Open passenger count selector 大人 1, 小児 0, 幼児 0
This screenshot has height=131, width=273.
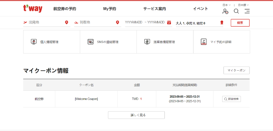[199, 23]
